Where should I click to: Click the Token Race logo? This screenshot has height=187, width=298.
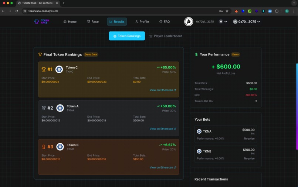[42, 21]
